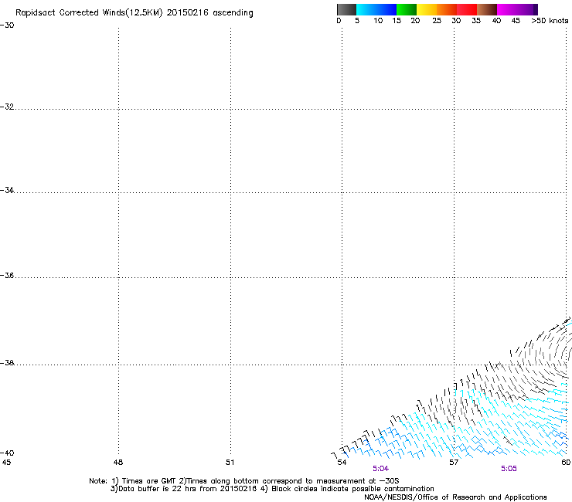
Task: Click the '35' legend scale label
Action: pos(476,21)
